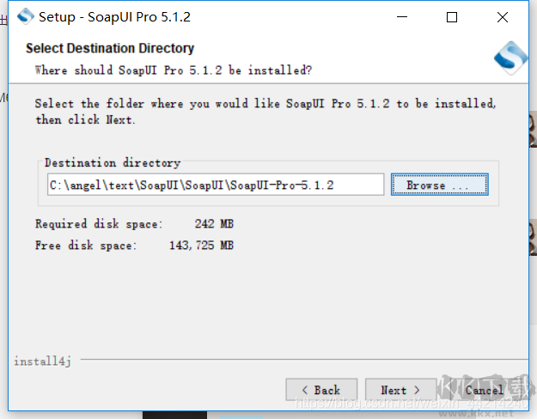Click the 143,725 MB free space value
This screenshot has height=419, width=537.
pyautogui.click(x=201, y=246)
